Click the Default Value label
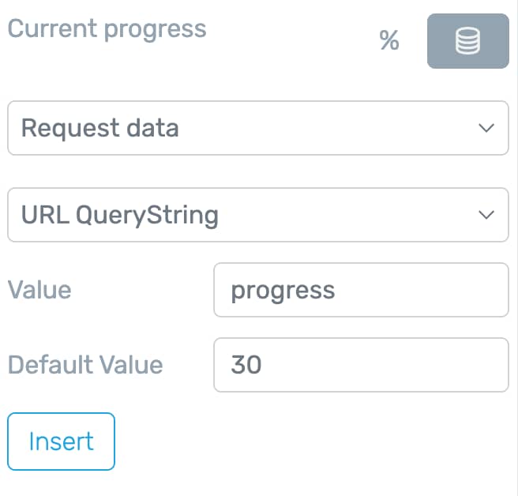 click(85, 365)
